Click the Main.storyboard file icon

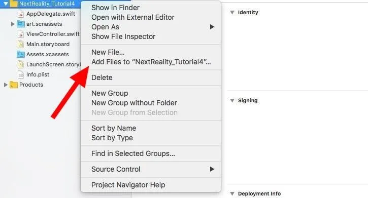(x=21, y=44)
